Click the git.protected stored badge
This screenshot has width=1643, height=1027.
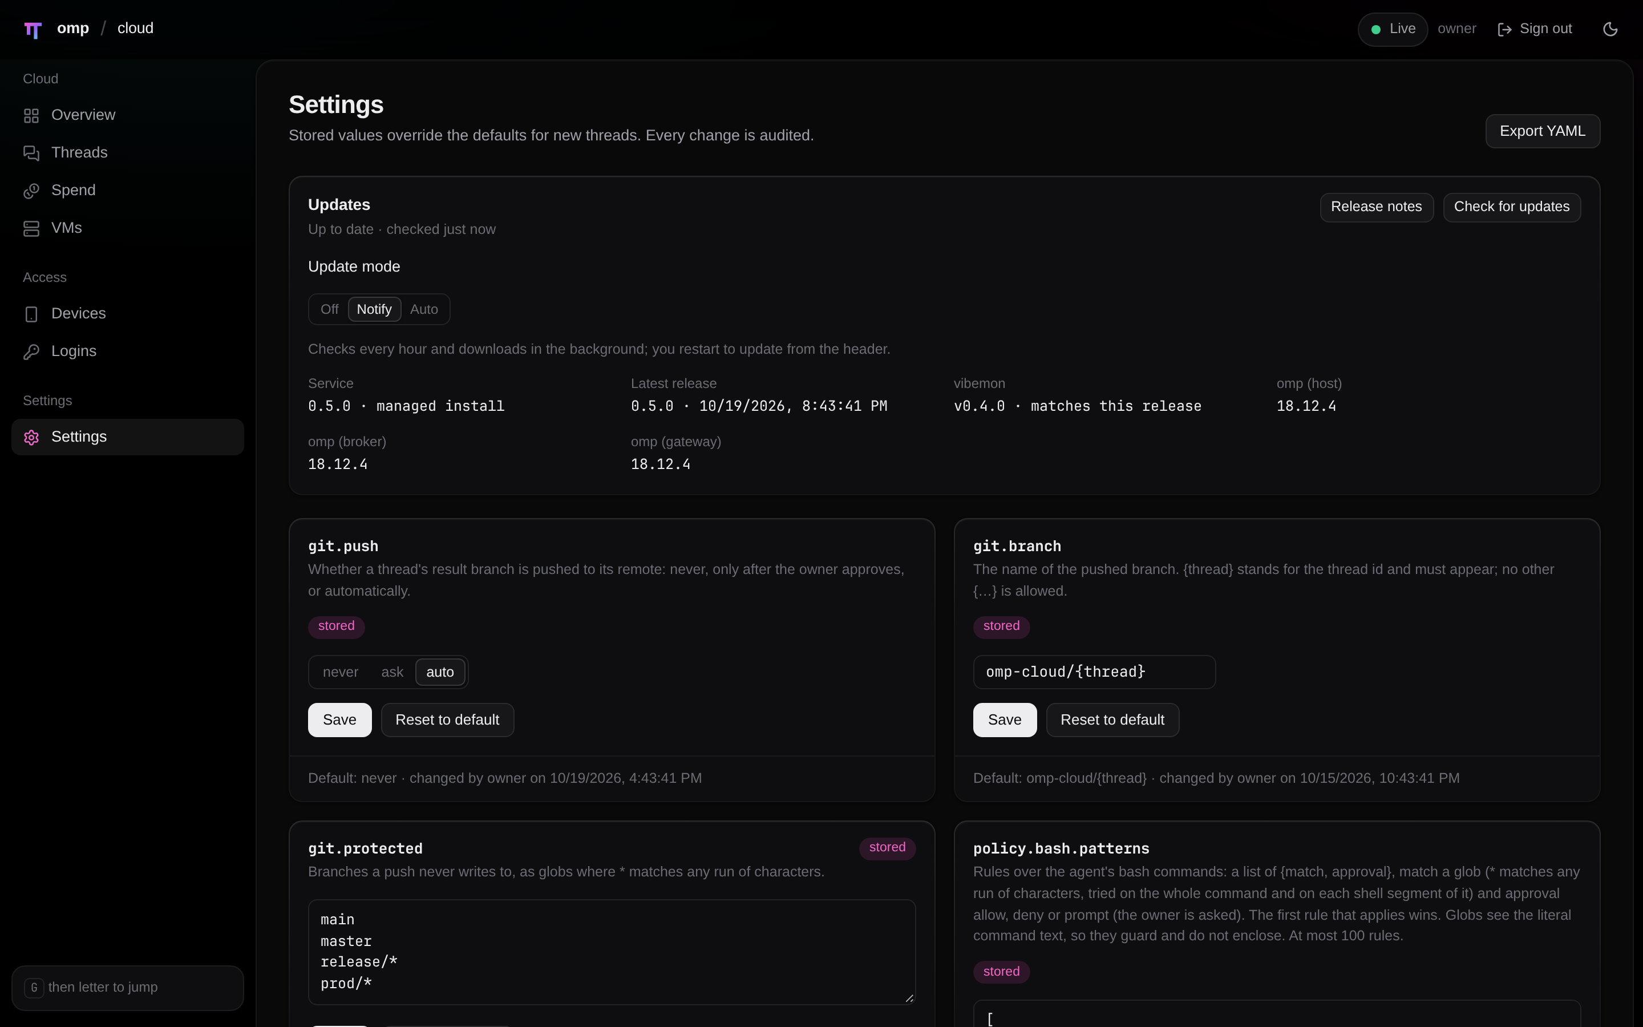click(887, 848)
